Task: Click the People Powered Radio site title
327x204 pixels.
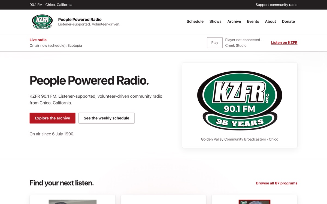Action: (x=80, y=20)
